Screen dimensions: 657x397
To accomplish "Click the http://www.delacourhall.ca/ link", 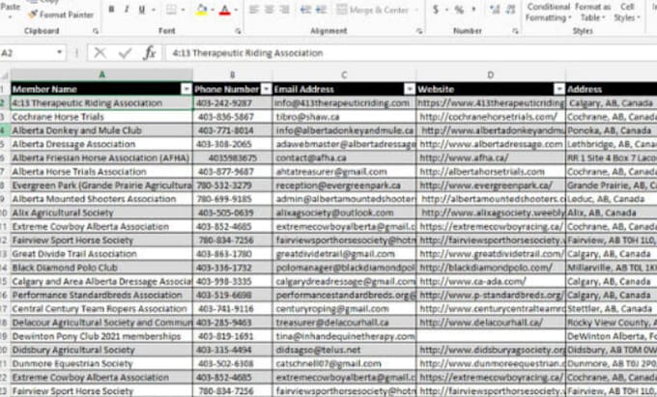I will (481, 323).
